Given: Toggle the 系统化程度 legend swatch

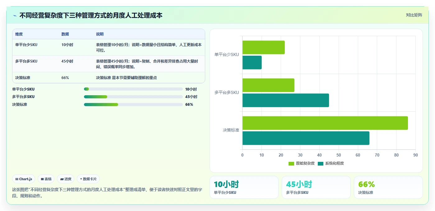Looking at the screenshot, I should point(321,163).
